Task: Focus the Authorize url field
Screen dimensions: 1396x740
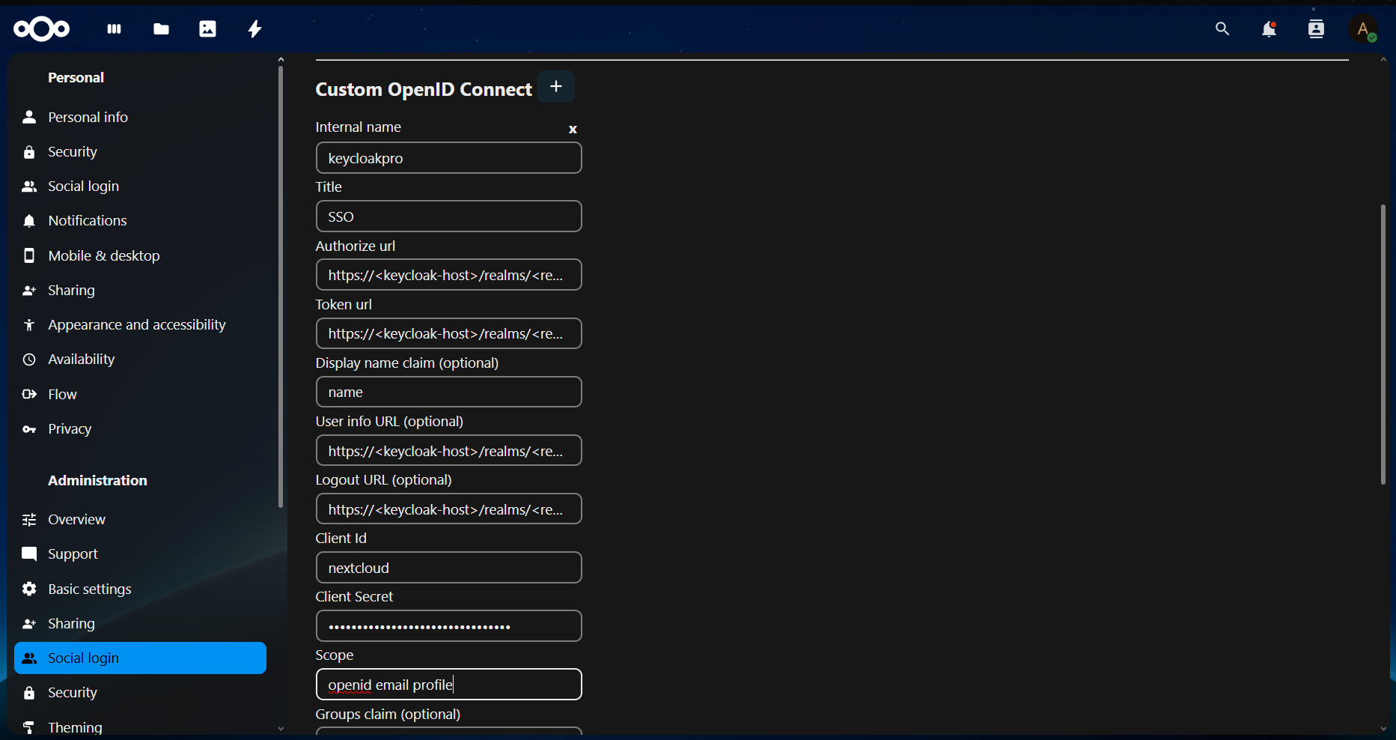Action: click(449, 275)
